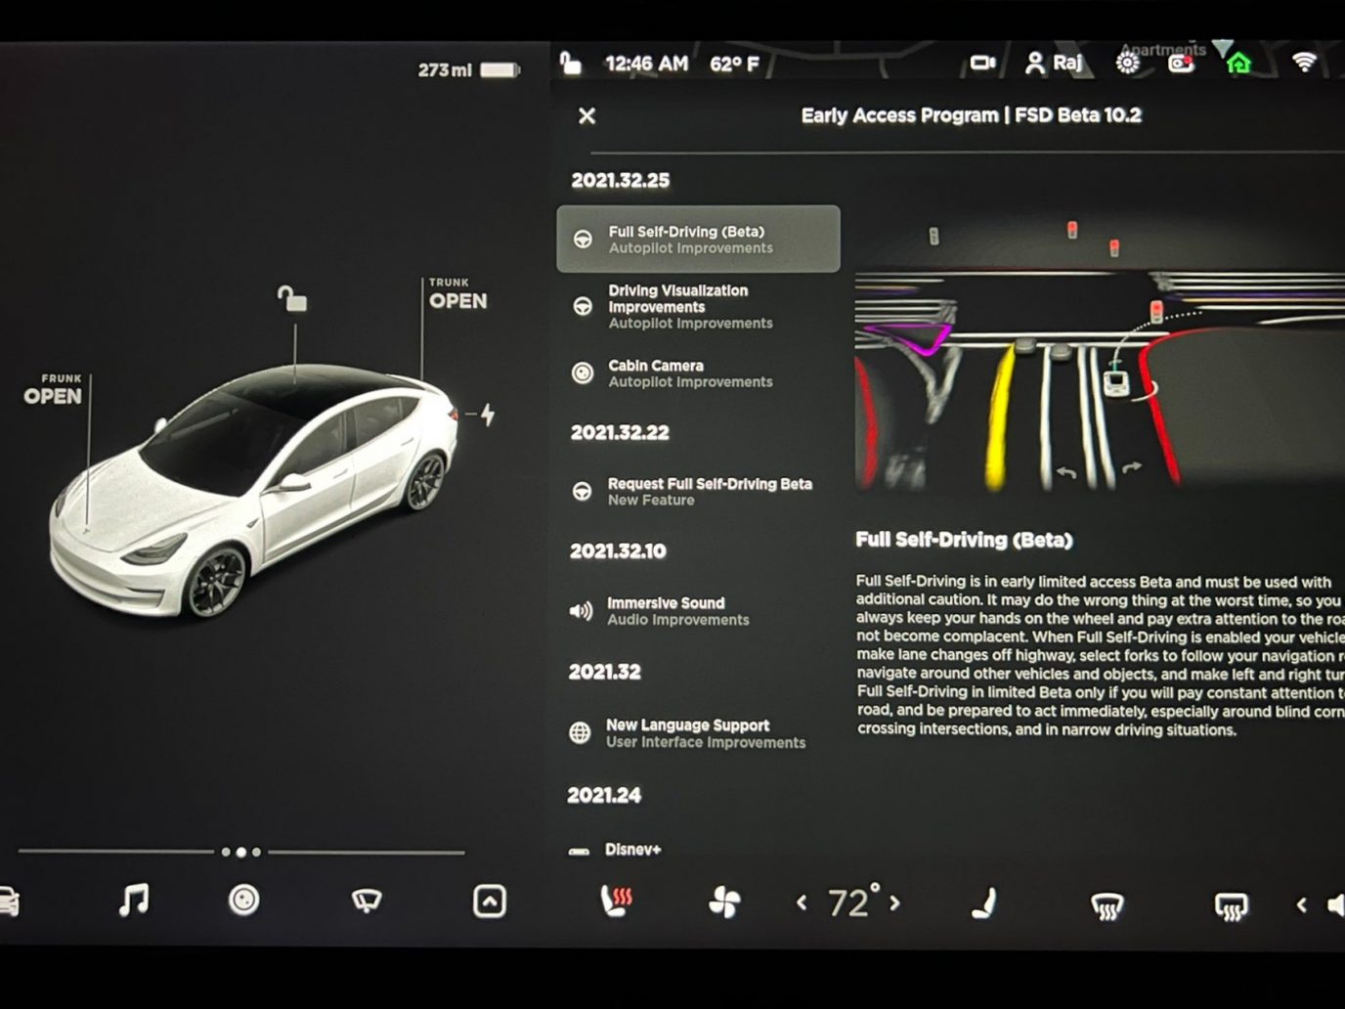This screenshot has width=1345, height=1009.
Task: Open Wi-Fi settings from status bar
Action: tap(1304, 63)
